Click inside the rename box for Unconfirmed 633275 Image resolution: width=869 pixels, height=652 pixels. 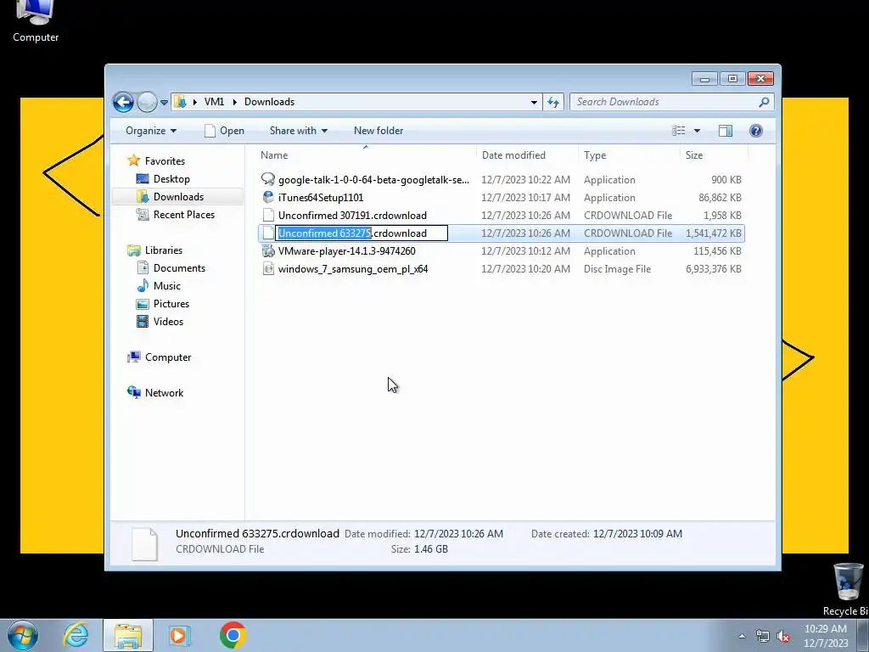[x=362, y=233]
